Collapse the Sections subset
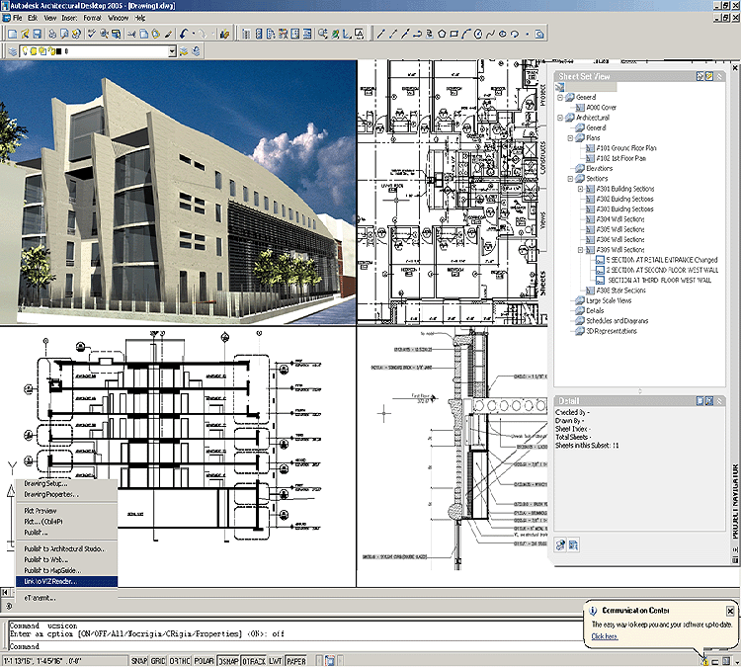The image size is (741, 667). (570, 179)
